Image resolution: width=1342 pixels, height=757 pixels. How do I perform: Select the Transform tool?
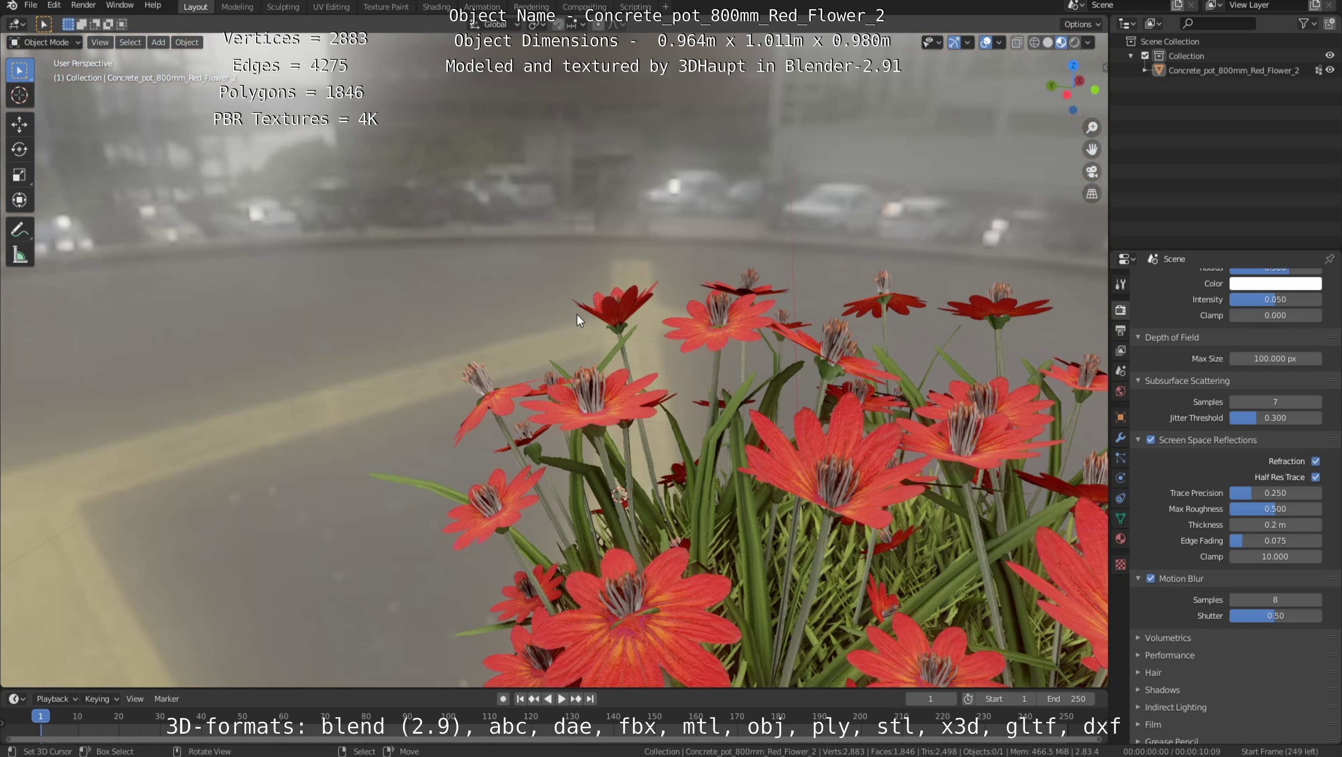click(x=20, y=200)
